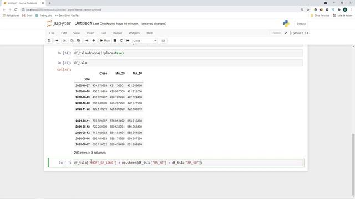Open the Insert menu

90,33
